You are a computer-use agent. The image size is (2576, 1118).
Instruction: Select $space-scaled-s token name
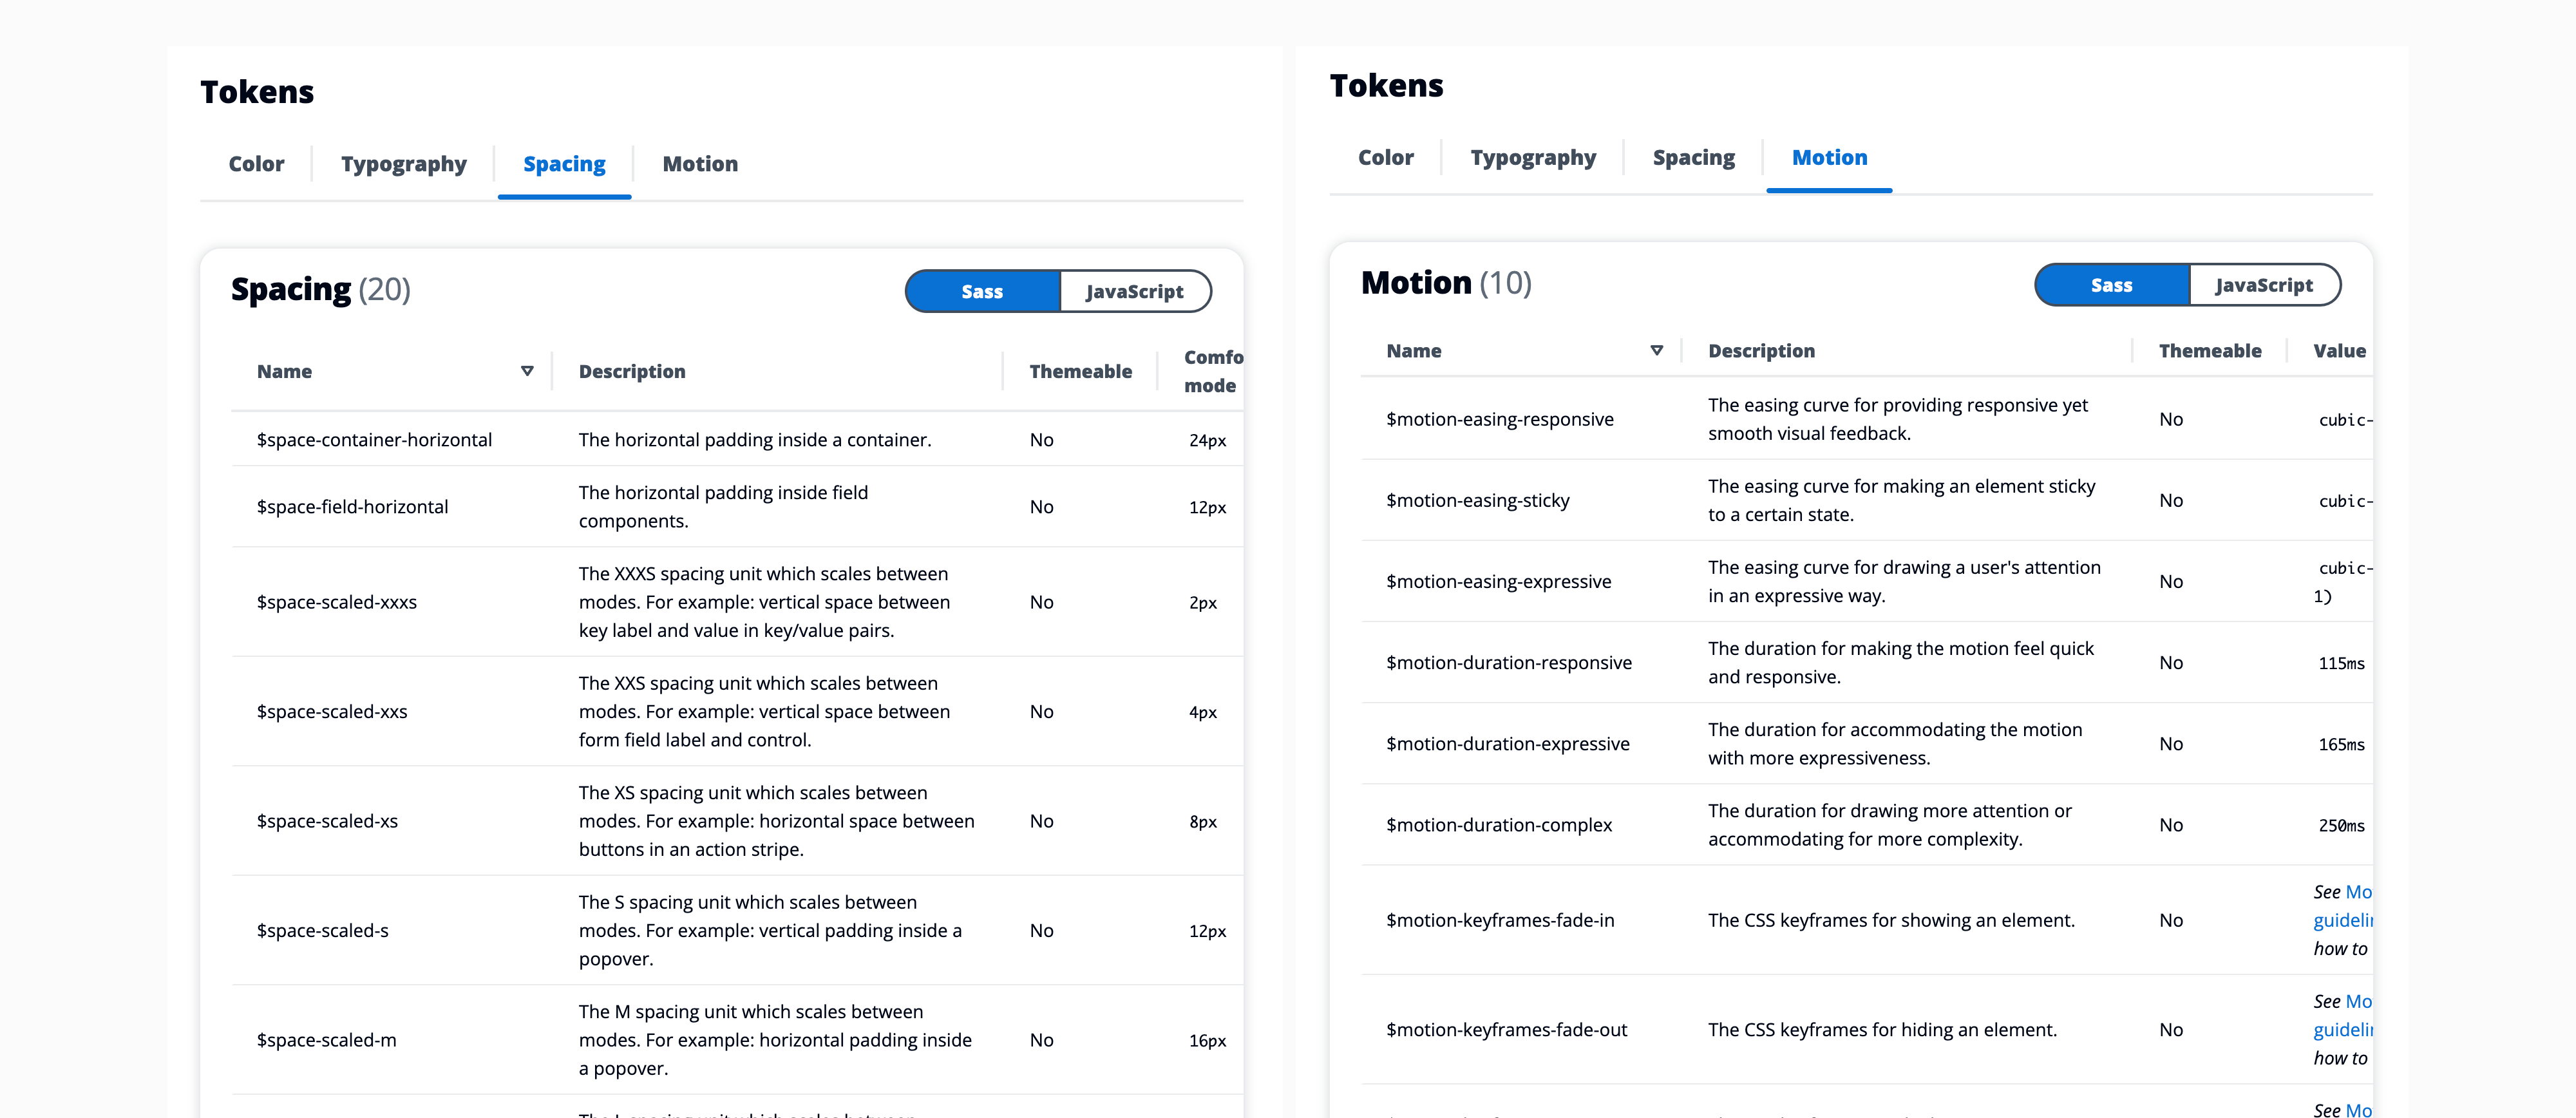click(322, 931)
